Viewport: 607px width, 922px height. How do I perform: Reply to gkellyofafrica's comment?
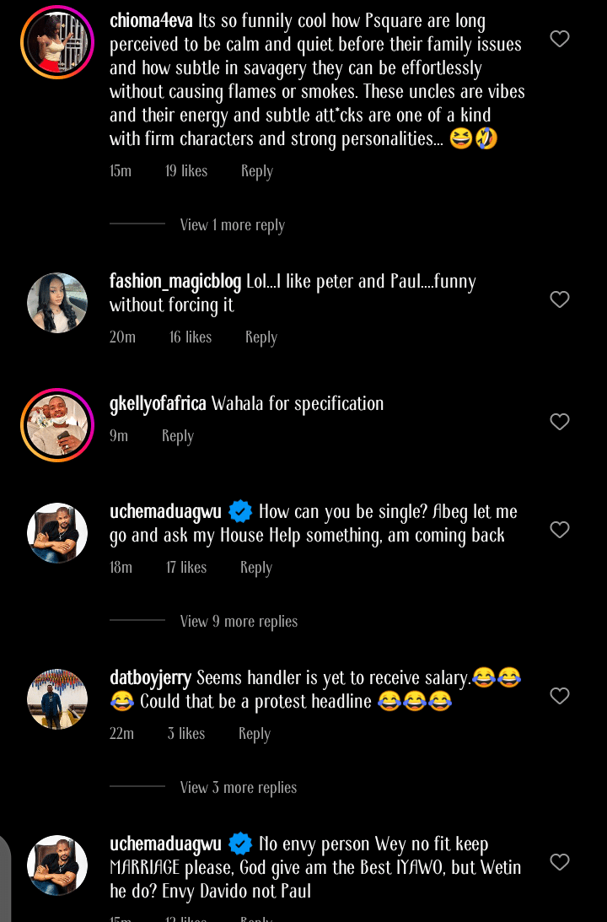tap(177, 436)
